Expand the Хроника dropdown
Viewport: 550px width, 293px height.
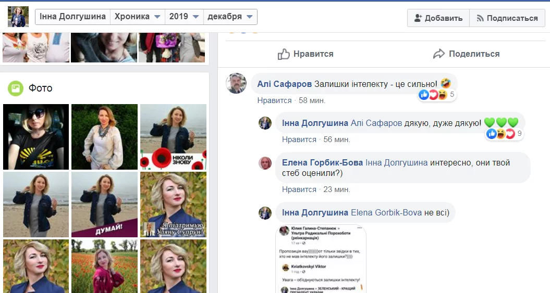pyautogui.click(x=138, y=17)
